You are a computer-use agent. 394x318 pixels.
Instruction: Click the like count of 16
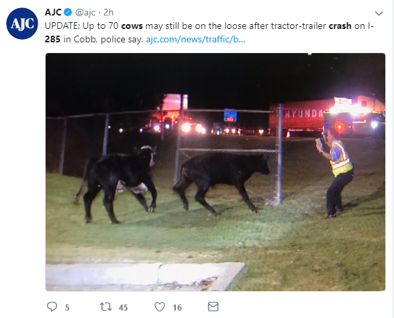click(x=177, y=307)
